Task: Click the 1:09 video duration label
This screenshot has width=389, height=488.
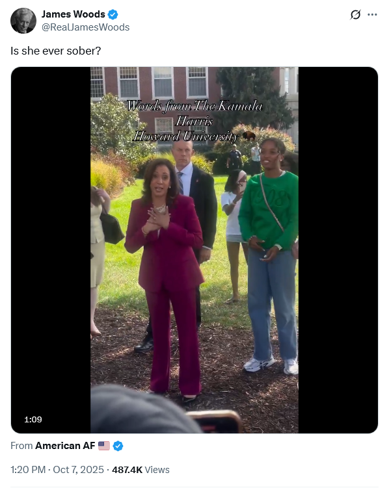Action: (x=33, y=420)
